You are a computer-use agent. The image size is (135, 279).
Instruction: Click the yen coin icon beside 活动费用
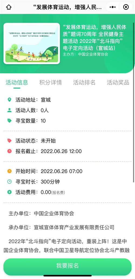[x=9, y=192]
